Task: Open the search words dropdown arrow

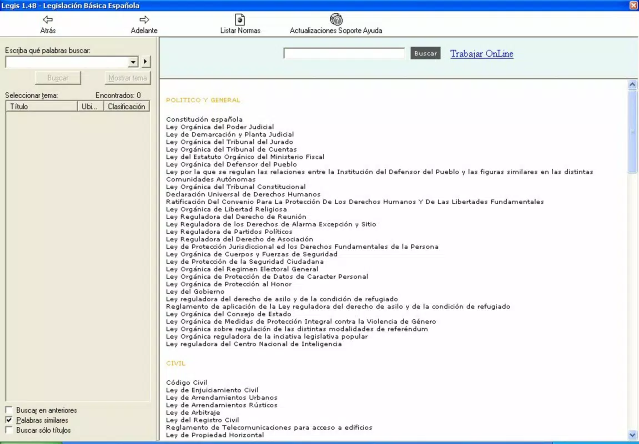Action: pyautogui.click(x=133, y=62)
